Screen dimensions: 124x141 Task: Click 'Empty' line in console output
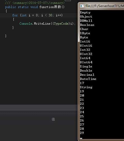pyautogui.click(x=85, y=12)
